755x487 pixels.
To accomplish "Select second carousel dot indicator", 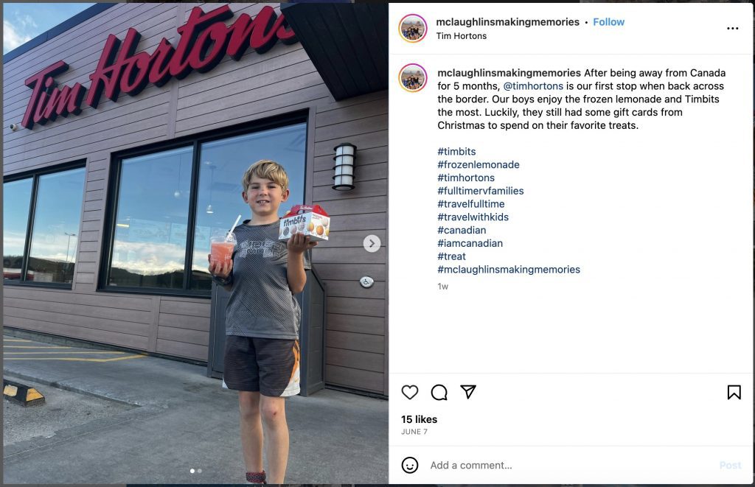I will tap(199, 471).
